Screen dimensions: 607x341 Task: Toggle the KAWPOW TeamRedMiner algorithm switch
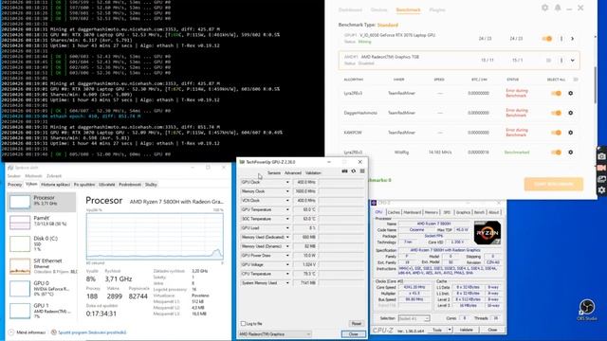[557, 133]
